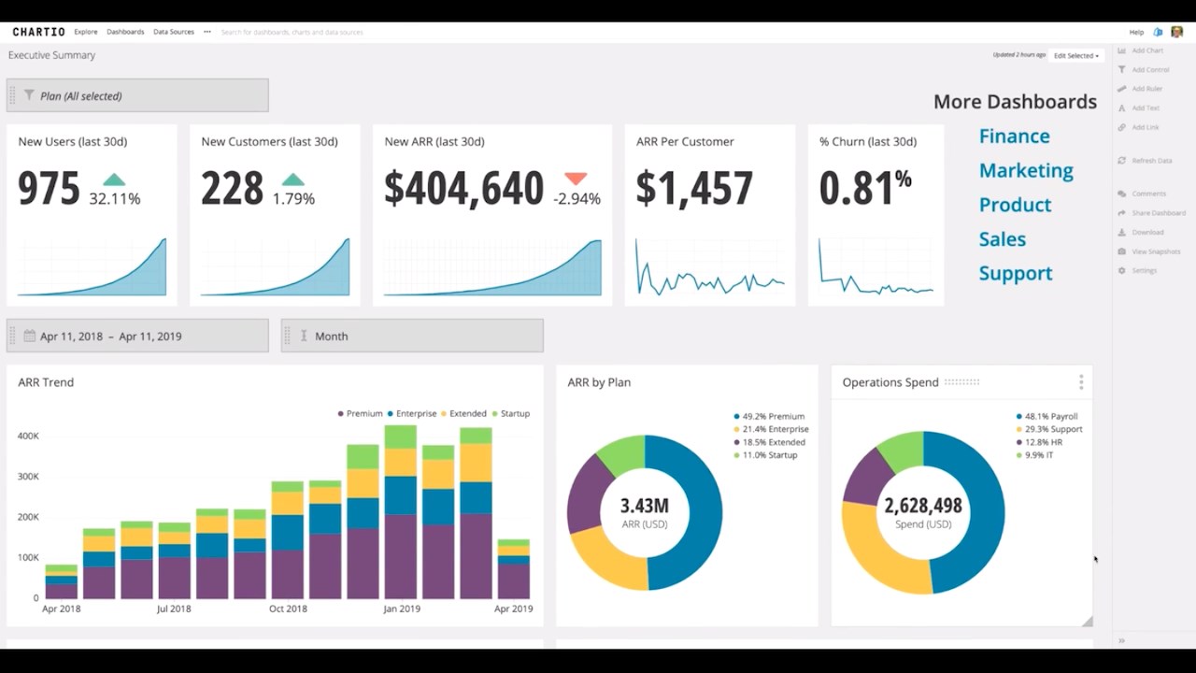The image size is (1196, 673).
Task: Open the Apr 11, 2018 – Apr 11, 2019 date picker
Action: click(137, 336)
